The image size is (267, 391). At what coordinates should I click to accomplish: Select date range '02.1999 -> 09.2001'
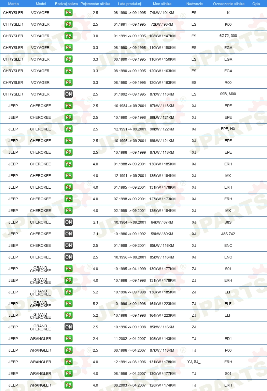click(130, 211)
